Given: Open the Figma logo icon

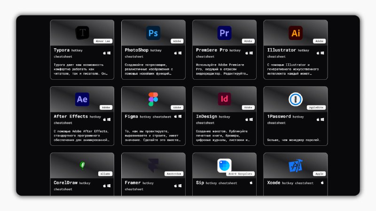Looking at the screenshot, I should (153, 99).
